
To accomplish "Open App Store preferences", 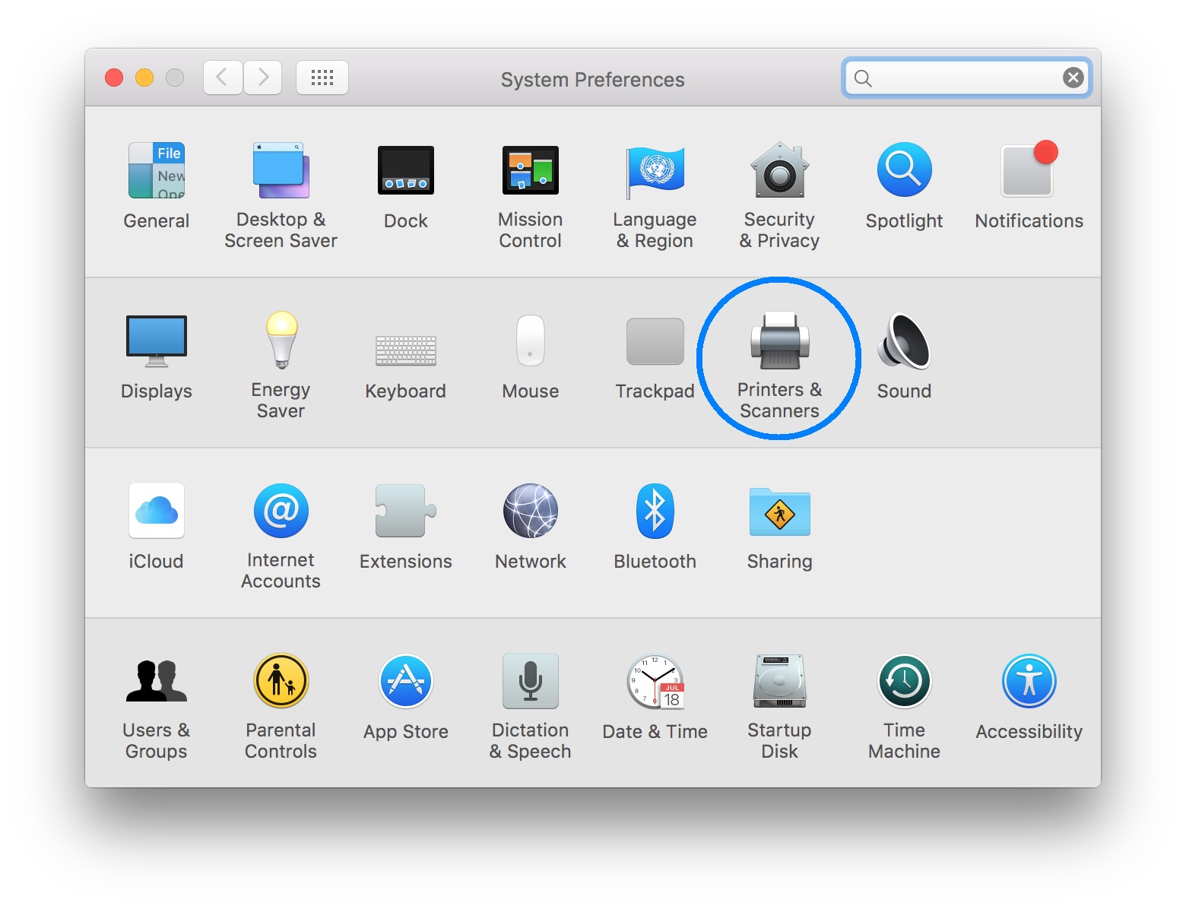I will click(x=406, y=698).
